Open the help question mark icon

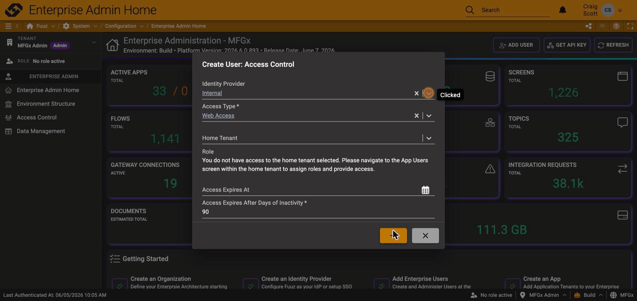point(616,26)
